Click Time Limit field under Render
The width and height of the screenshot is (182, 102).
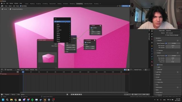[173, 62]
